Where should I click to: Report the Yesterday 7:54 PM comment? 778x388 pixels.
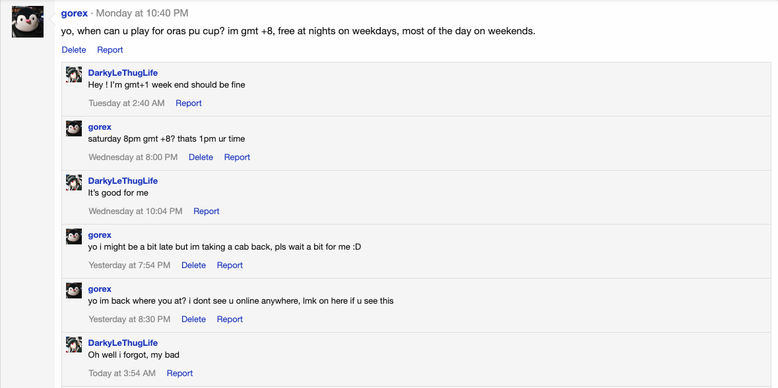click(x=230, y=265)
